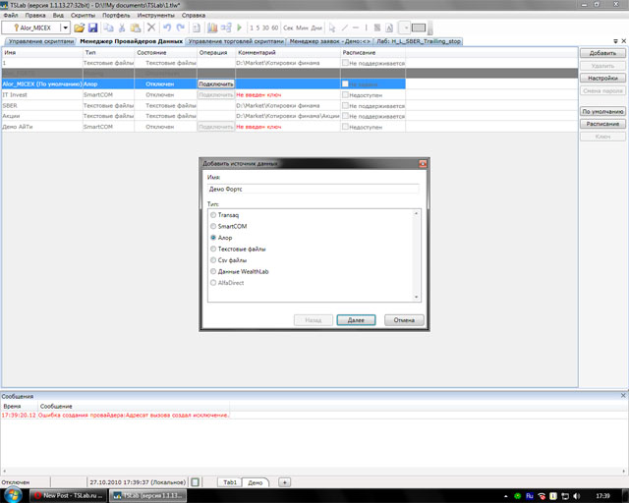629x503 pixels.
Task: Open file with the folder toolbar icon
Action: (x=79, y=28)
